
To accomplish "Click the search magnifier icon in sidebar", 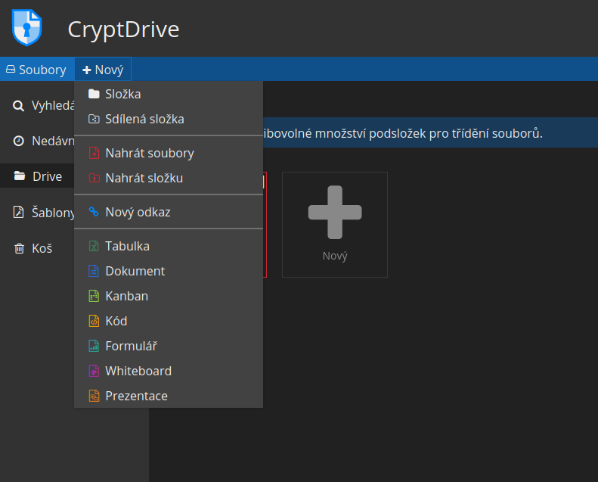I will [19, 105].
